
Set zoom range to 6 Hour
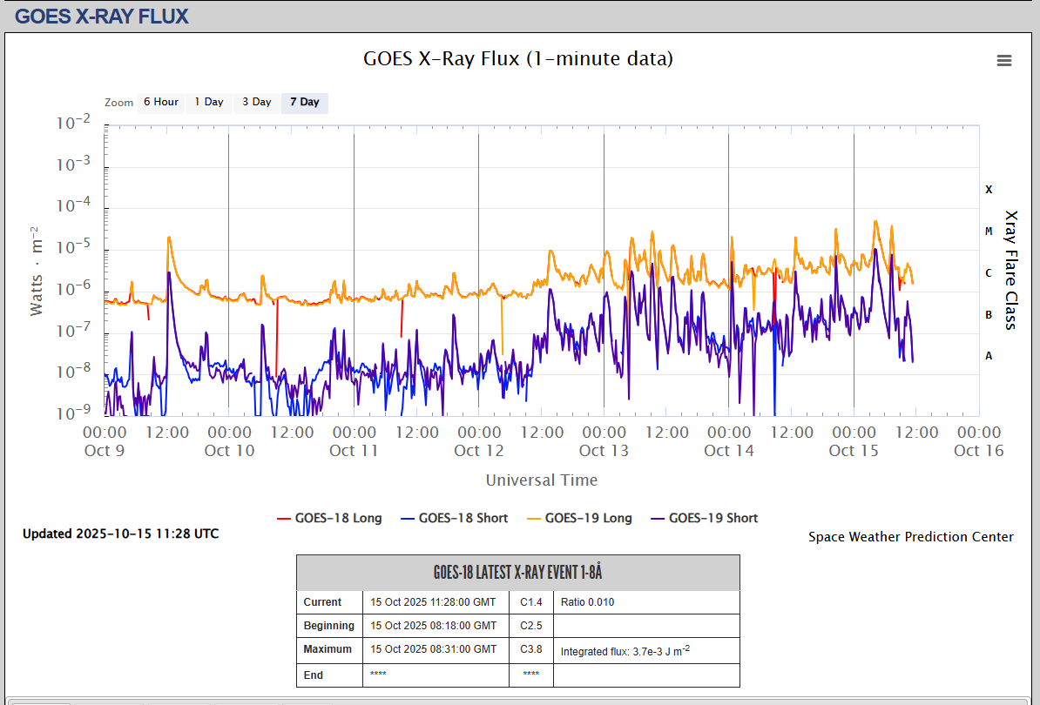[161, 103]
